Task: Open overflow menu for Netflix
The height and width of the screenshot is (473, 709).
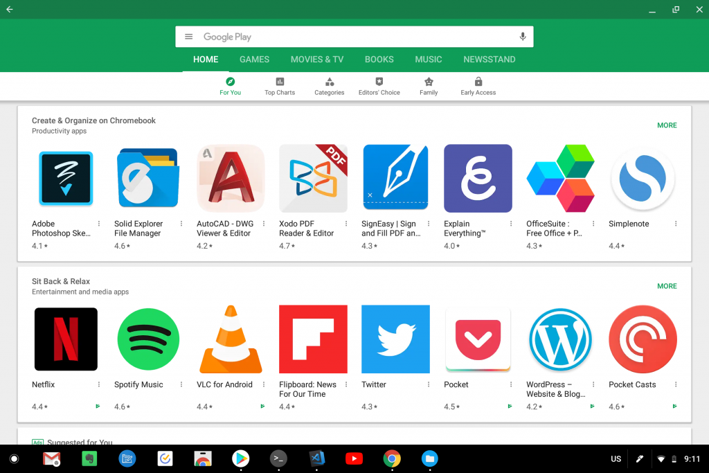Action: tap(98, 384)
